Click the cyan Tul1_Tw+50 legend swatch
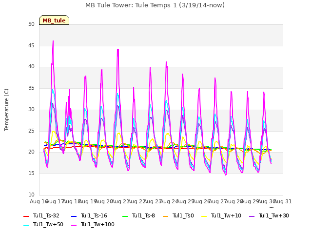312x234 pixels. (x=26, y=225)
